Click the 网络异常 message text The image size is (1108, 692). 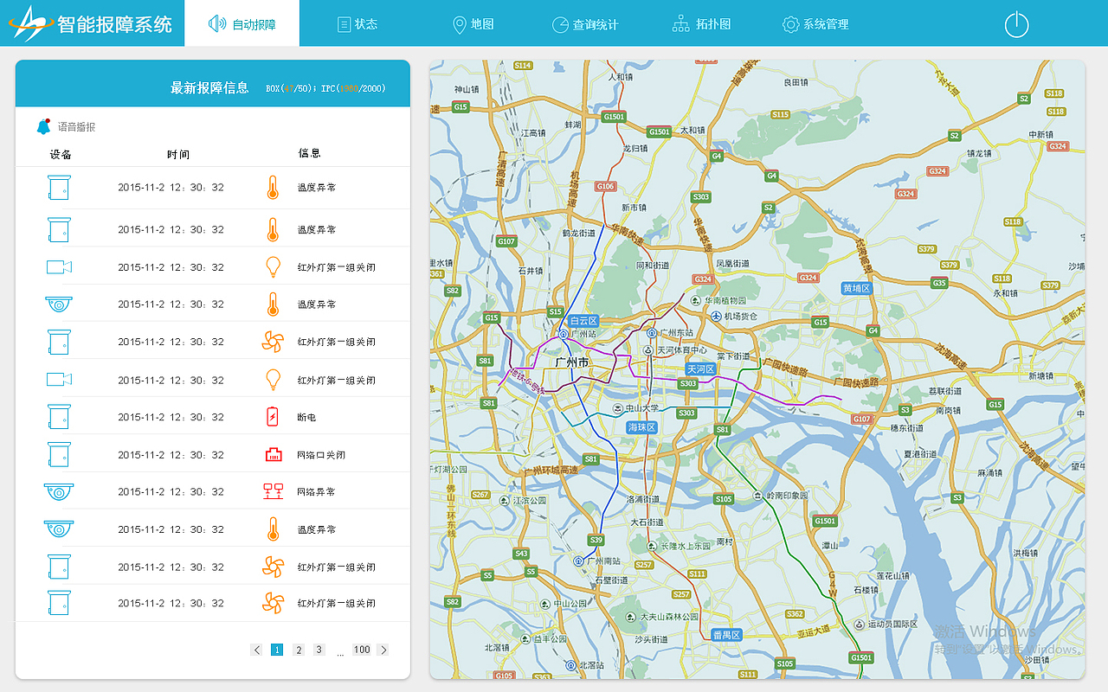click(316, 492)
